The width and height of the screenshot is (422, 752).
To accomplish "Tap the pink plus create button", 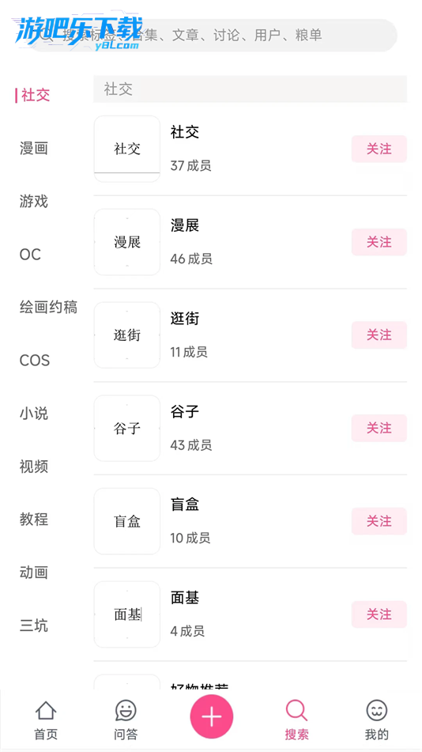I will point(212,716).
